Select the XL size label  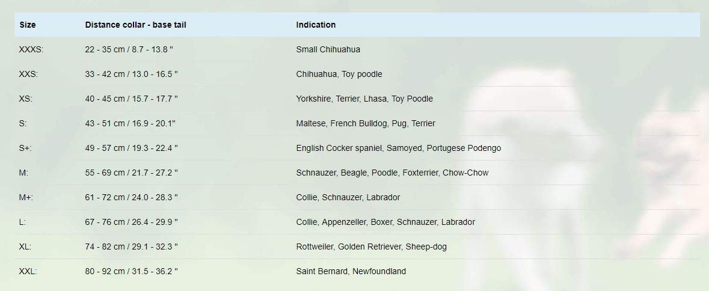26,247
